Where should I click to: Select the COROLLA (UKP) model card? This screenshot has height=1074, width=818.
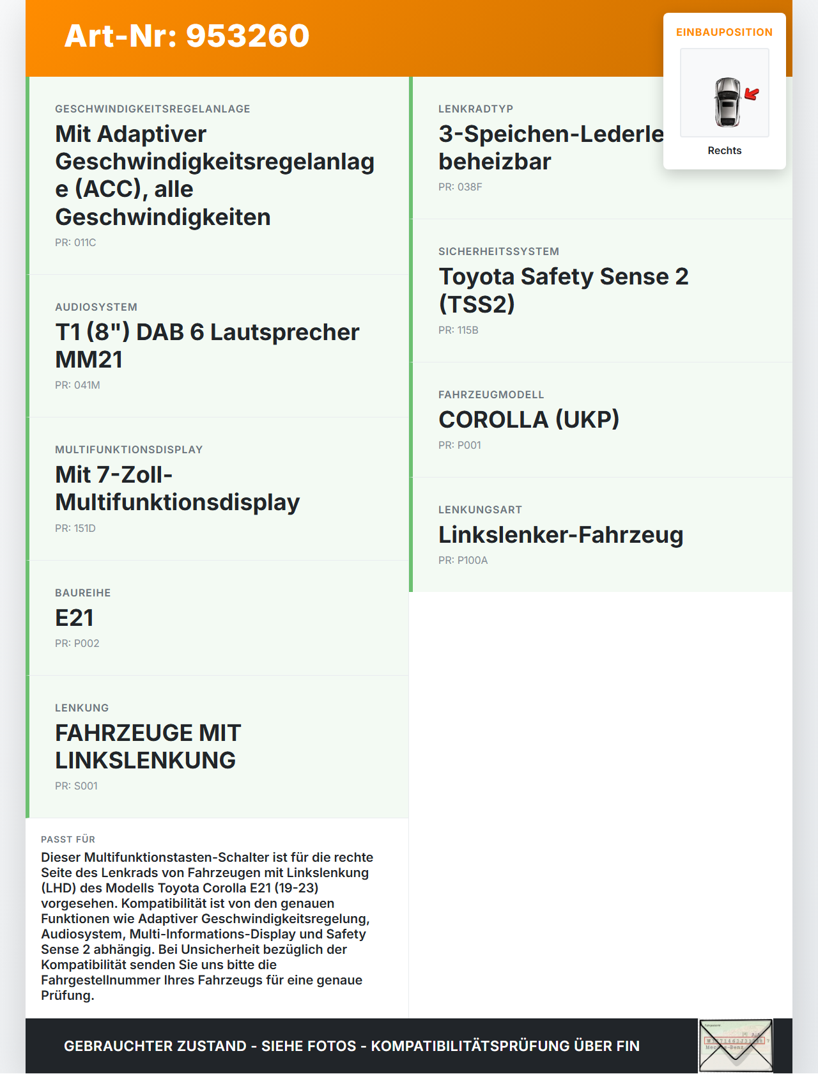point(601,419)
